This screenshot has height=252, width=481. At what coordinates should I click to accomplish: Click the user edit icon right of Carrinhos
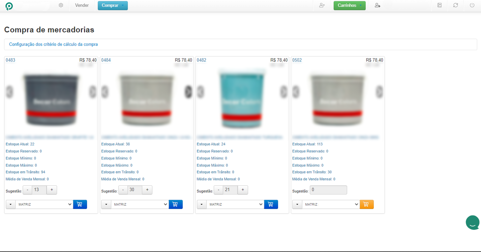coord(377,5)
